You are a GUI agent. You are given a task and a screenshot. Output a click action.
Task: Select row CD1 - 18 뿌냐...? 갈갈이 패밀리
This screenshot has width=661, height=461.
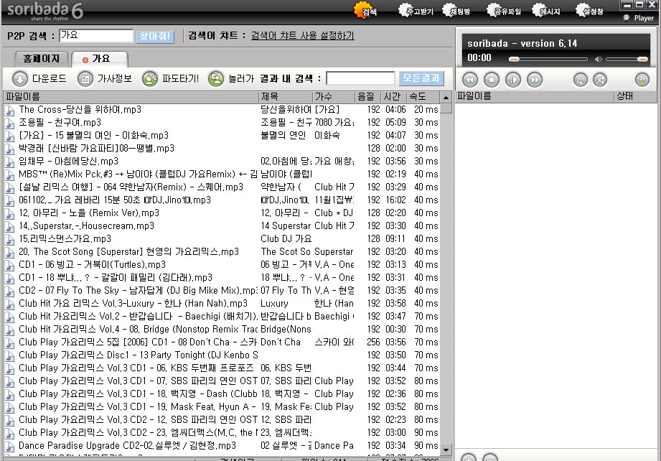coord(222,278)
